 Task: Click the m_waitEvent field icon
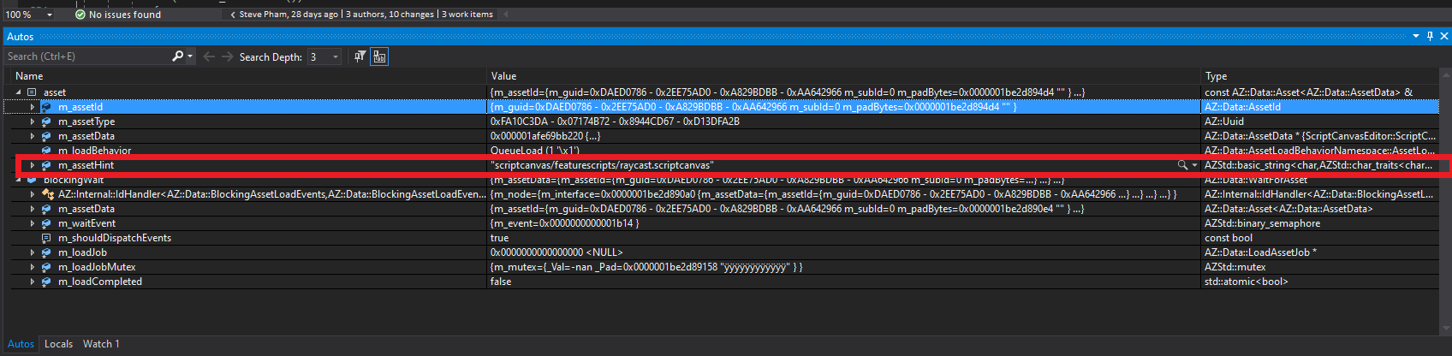pyautogui.click(x=46, y=223)
